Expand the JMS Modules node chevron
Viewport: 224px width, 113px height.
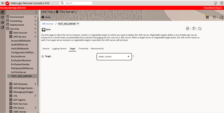[35, 84]
